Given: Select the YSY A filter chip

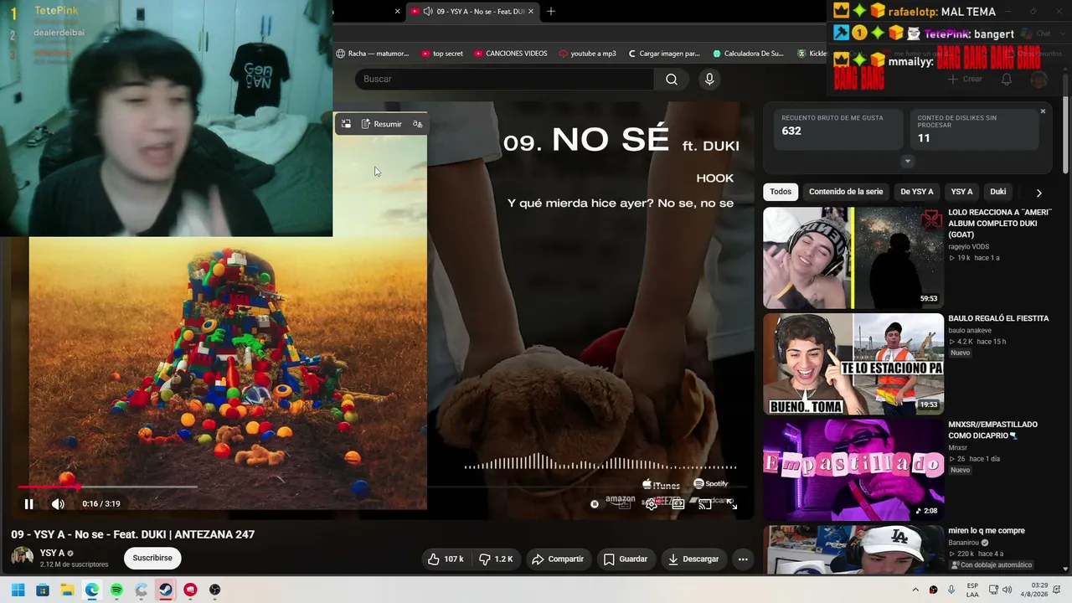Looking at the screenshot, I should tap(961, 192).
